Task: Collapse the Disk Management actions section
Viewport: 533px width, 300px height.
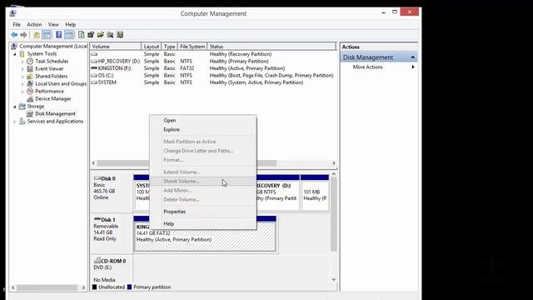Action: (413, 57)
